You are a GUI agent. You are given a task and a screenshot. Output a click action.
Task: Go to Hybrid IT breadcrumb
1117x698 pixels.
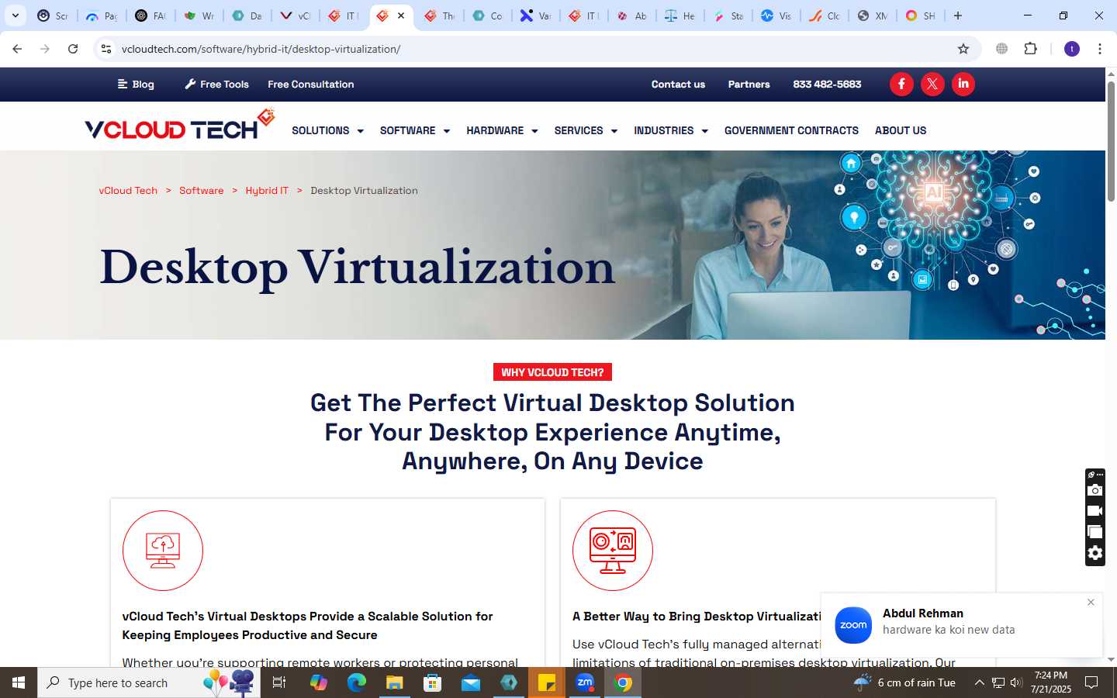pyautogui.click(x=267, y=191)
